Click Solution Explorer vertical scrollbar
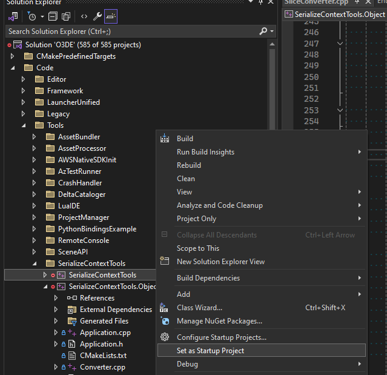387x375 pixels. (273, 89)
